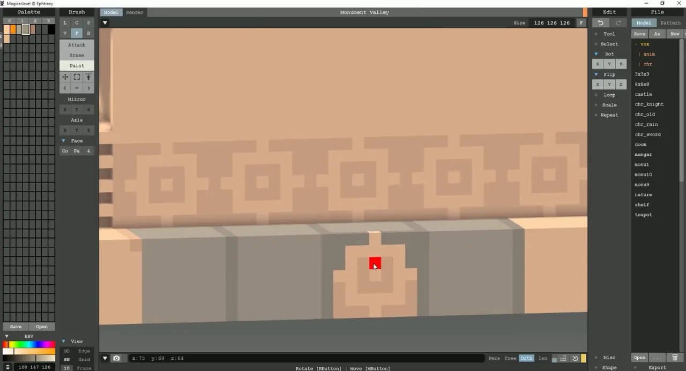
Task: Toggle Axis Z lock
Action: (x=88, y=131)
